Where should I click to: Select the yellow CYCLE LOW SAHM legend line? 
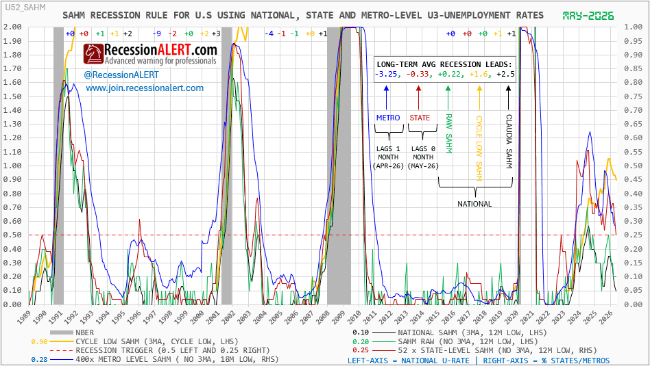(x=61, y=341)
